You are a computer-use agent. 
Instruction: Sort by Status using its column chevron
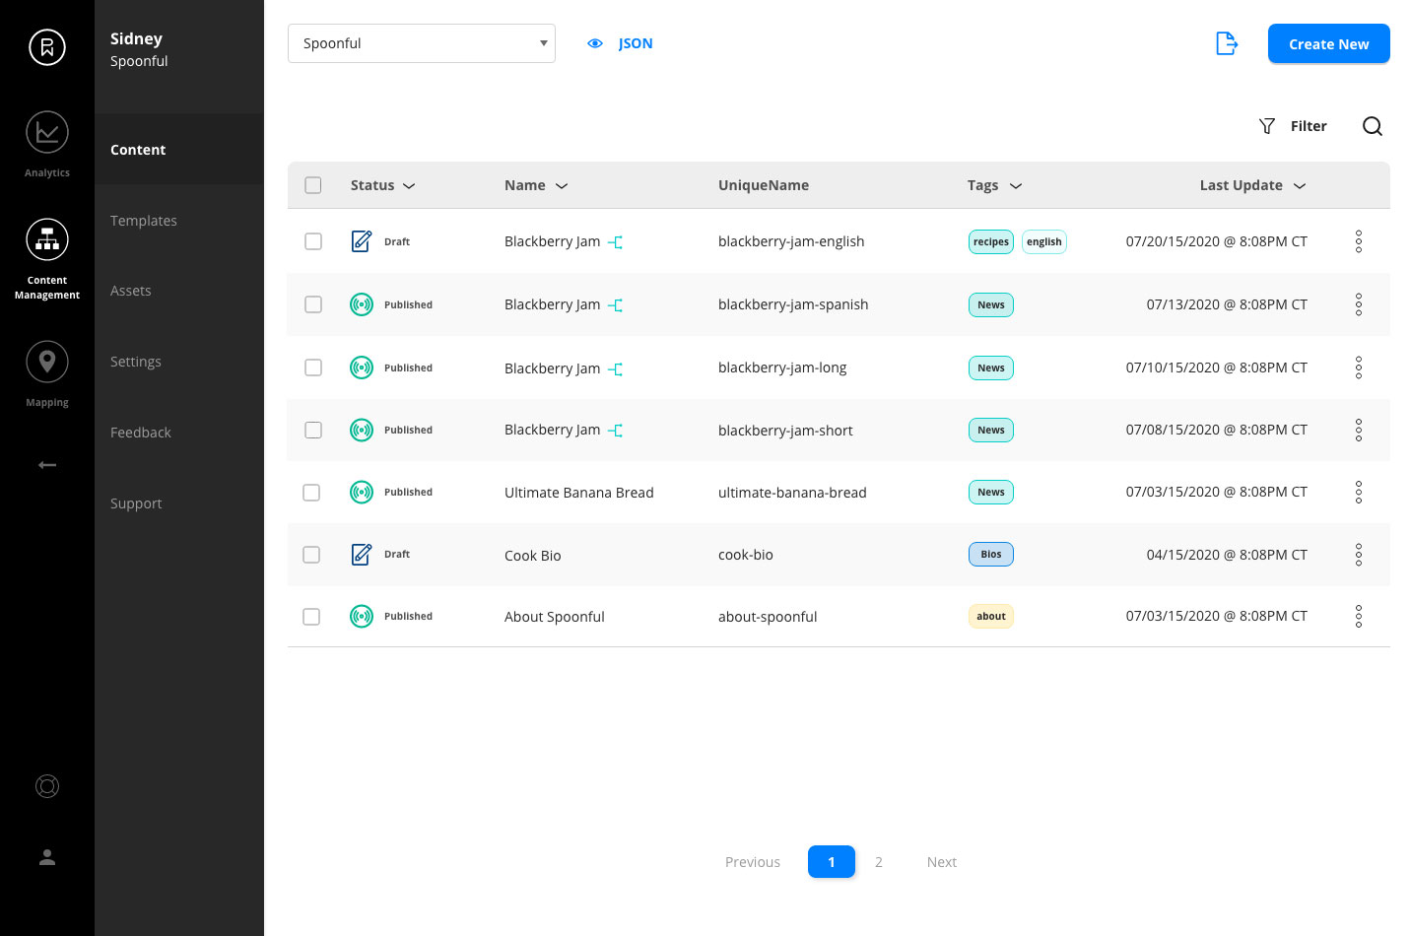[x=409, y=185]
